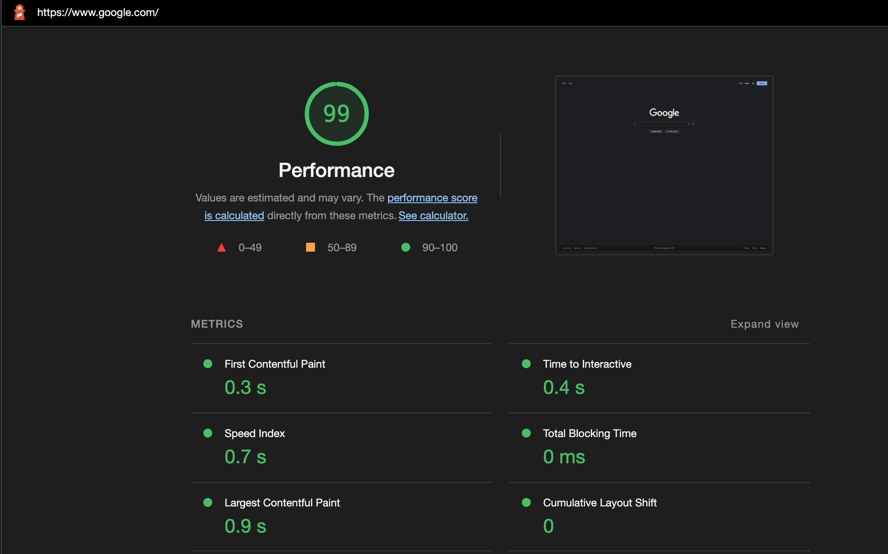
Task: Click the First Contentful Paint label
Action: point(275,364)
